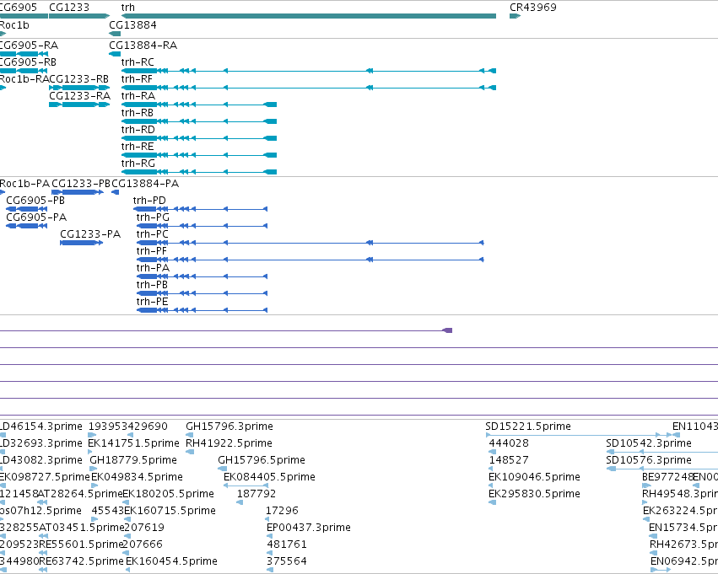Select protein trh-PE

coord(152,302)
